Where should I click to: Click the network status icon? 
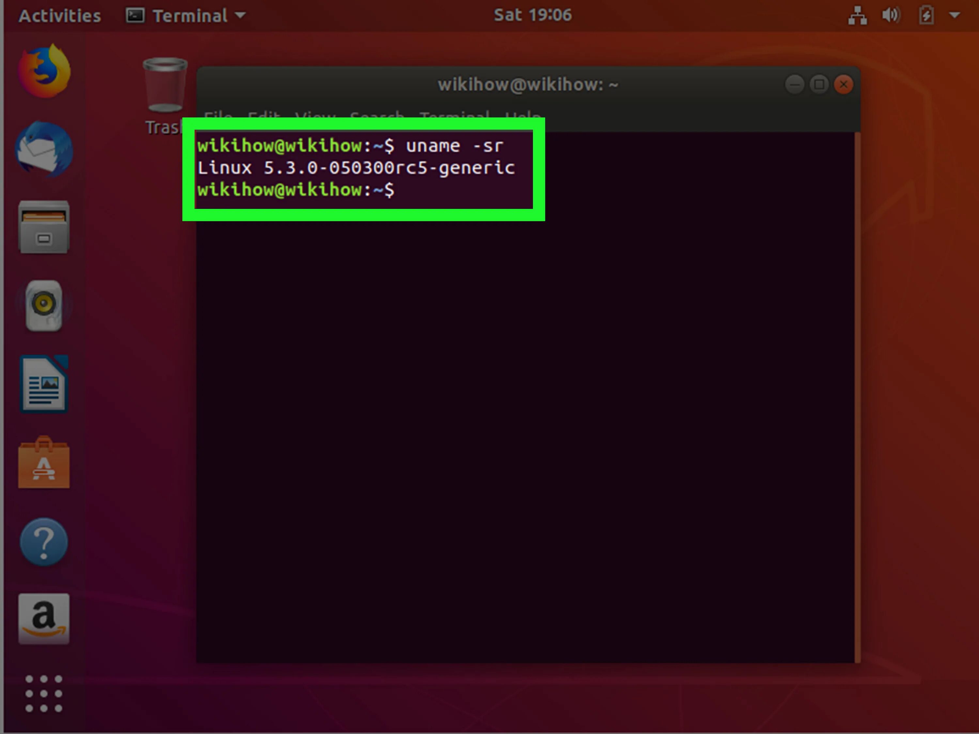pyautogui.click(x=857, y=15)
